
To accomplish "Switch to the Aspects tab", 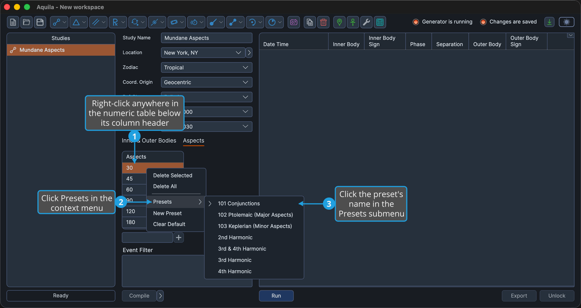I will (194, 141).
